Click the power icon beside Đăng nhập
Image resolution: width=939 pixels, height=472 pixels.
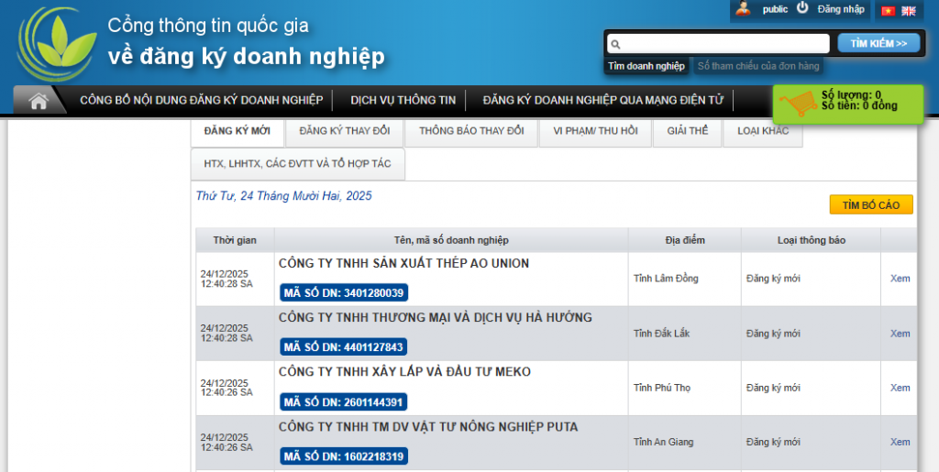coord(802,8)
